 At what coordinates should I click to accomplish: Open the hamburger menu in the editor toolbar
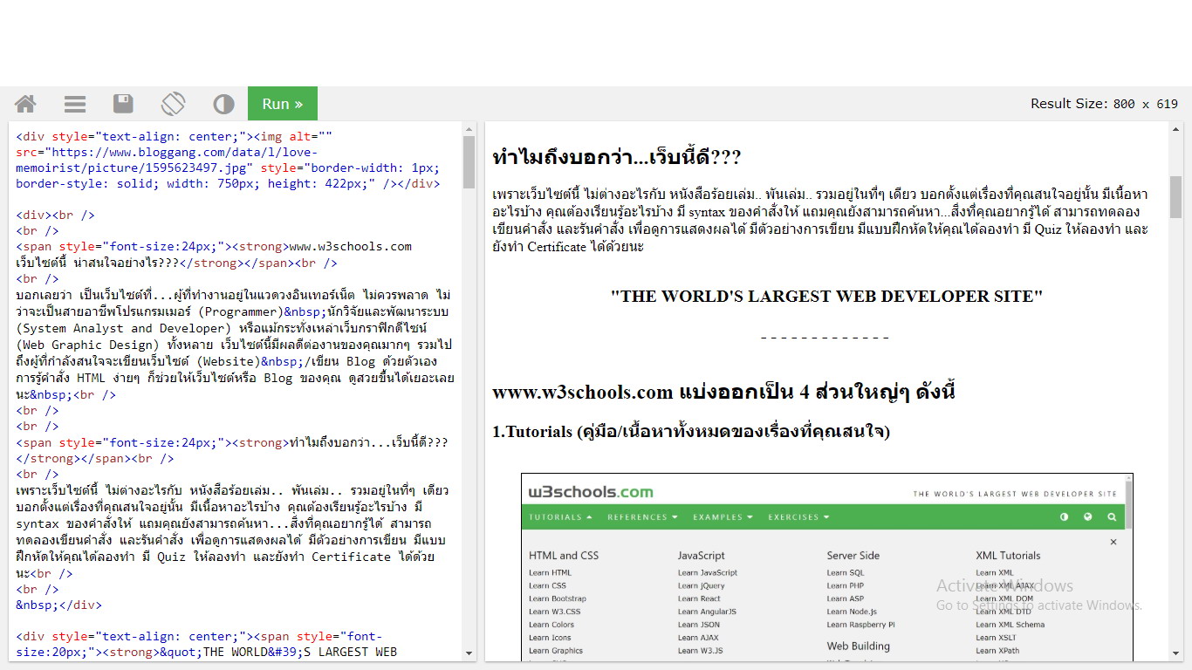pos(75,104)
